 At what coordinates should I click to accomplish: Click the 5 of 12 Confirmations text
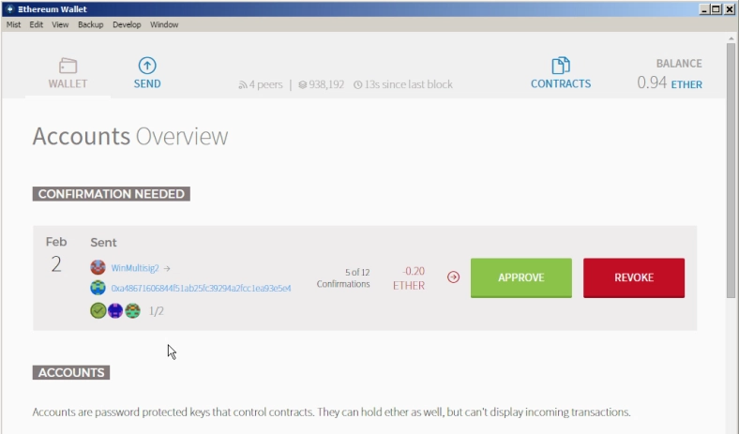point(343,278)
